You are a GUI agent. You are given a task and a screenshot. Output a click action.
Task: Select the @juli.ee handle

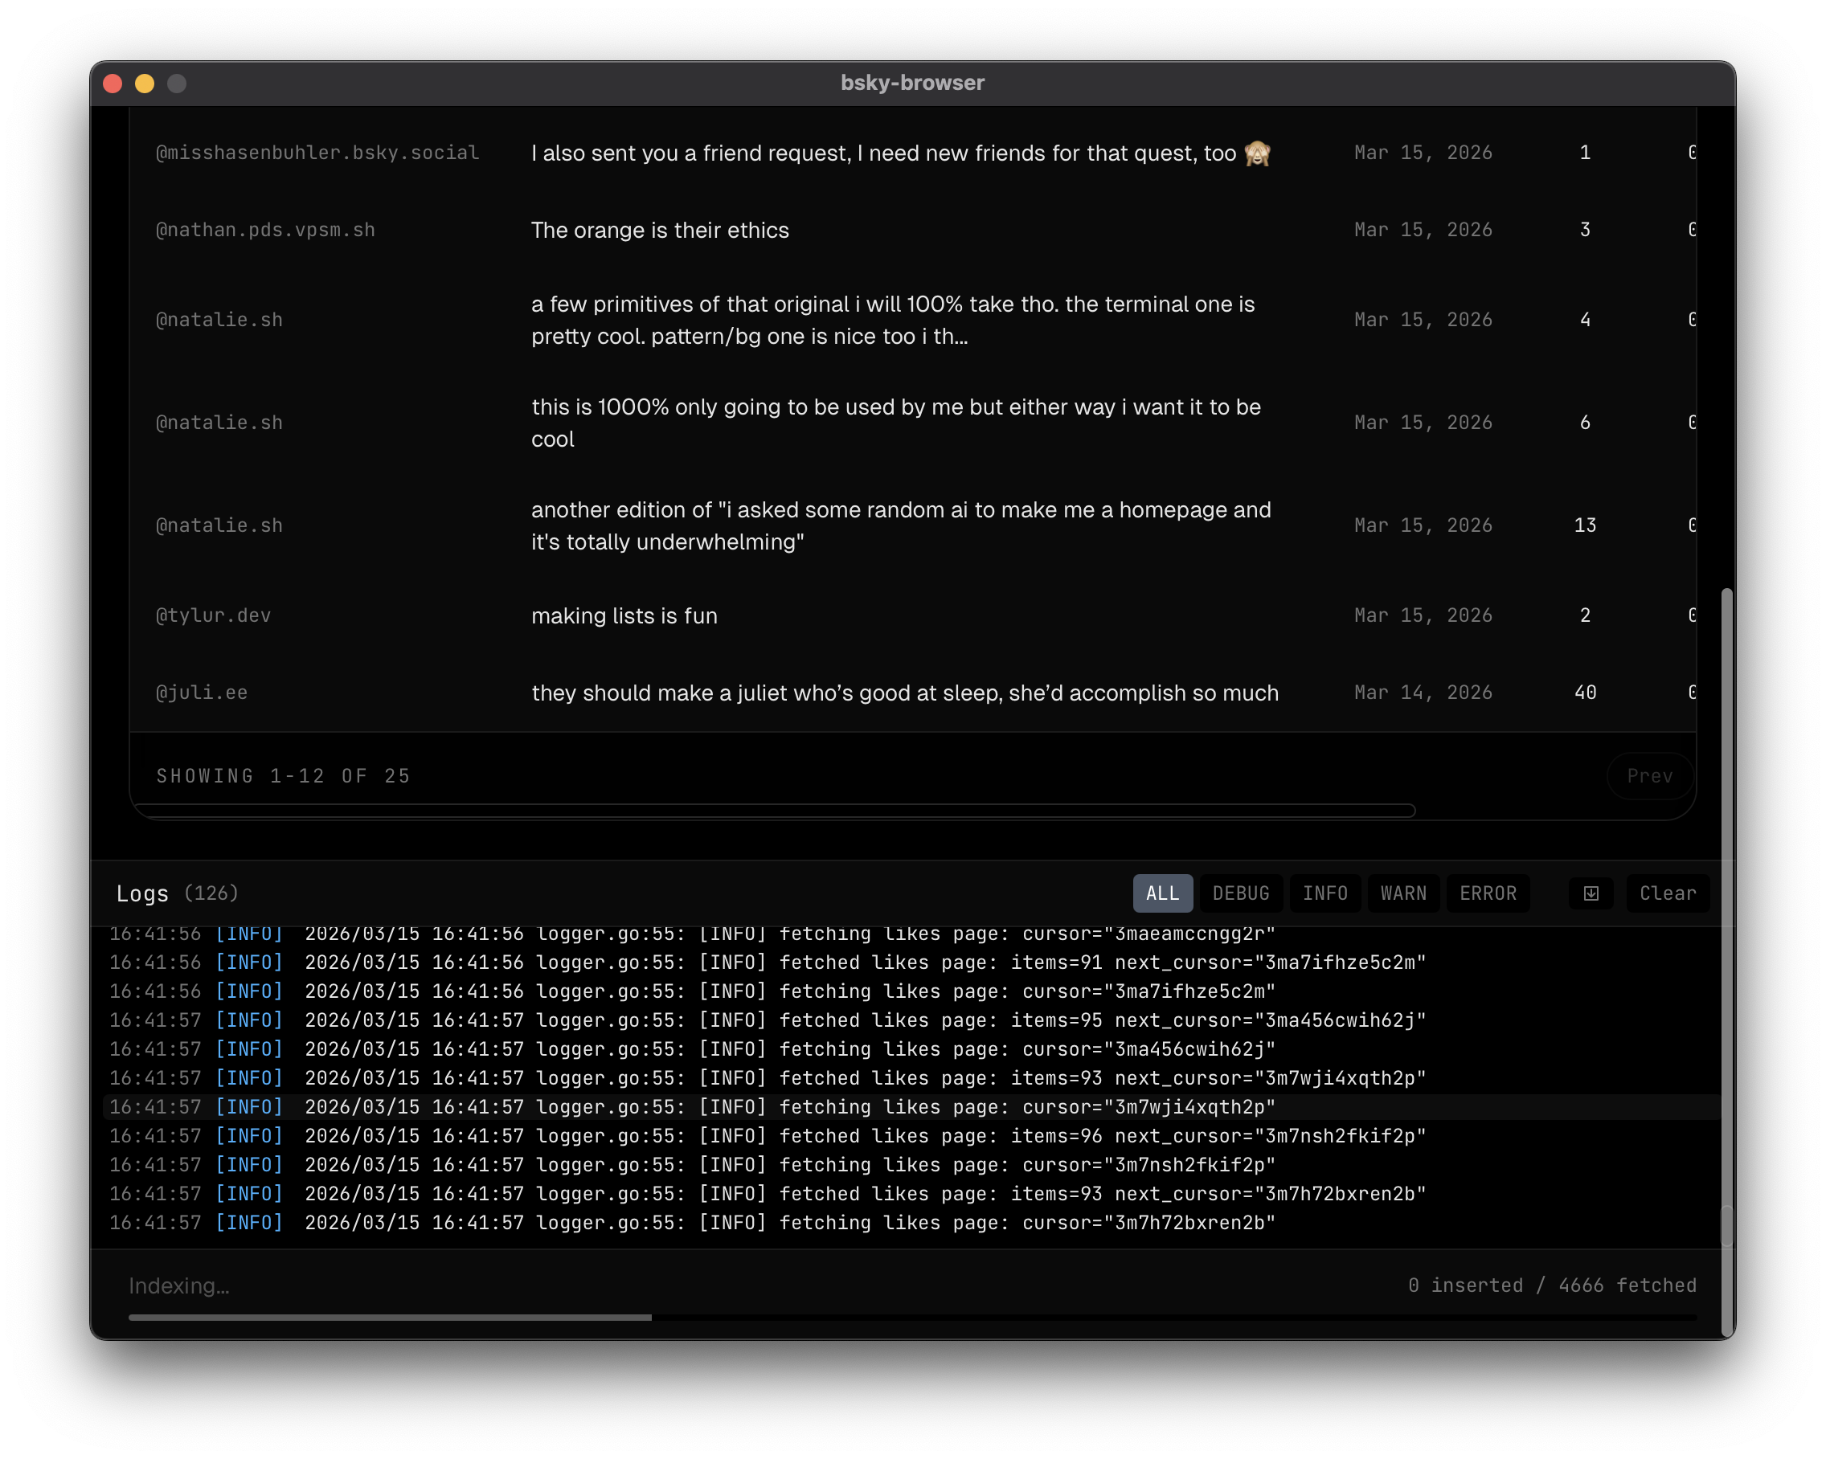(x=202, y=692)
